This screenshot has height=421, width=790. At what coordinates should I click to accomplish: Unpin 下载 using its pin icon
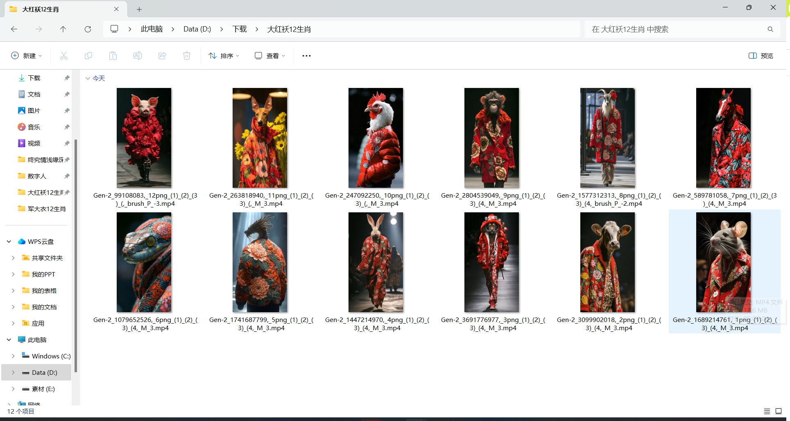pyautogui.click(x=67, y=78)
